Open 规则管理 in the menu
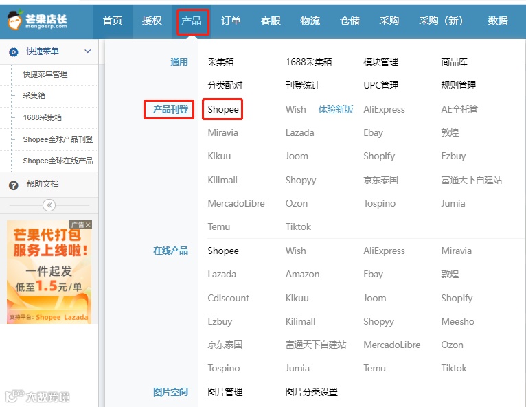 coord(458,85)
